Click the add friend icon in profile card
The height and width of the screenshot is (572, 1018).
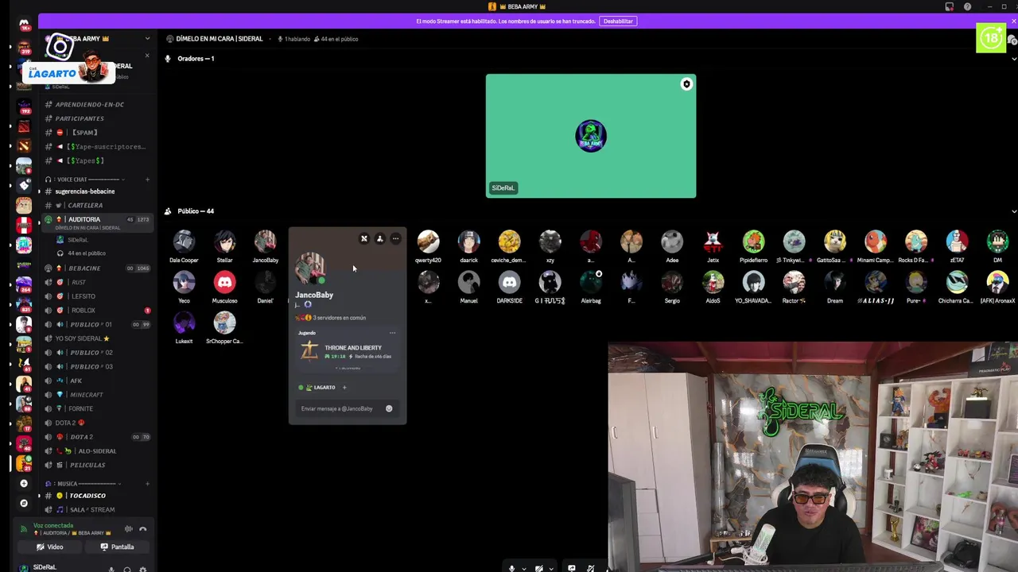[x=379, y=238]
